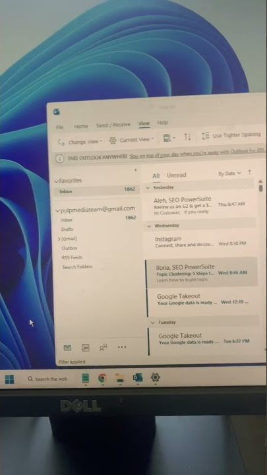Open the Change View dropdown
Image resolution: width=267 pixels, height=475 pixels.
pos(80,142)
